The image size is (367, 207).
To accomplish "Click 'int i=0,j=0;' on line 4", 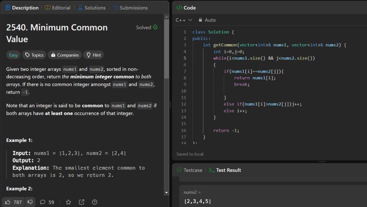I will (x=228, y=51).
